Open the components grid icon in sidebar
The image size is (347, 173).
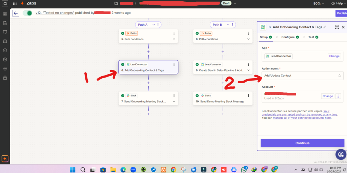(x=5, y=14)
